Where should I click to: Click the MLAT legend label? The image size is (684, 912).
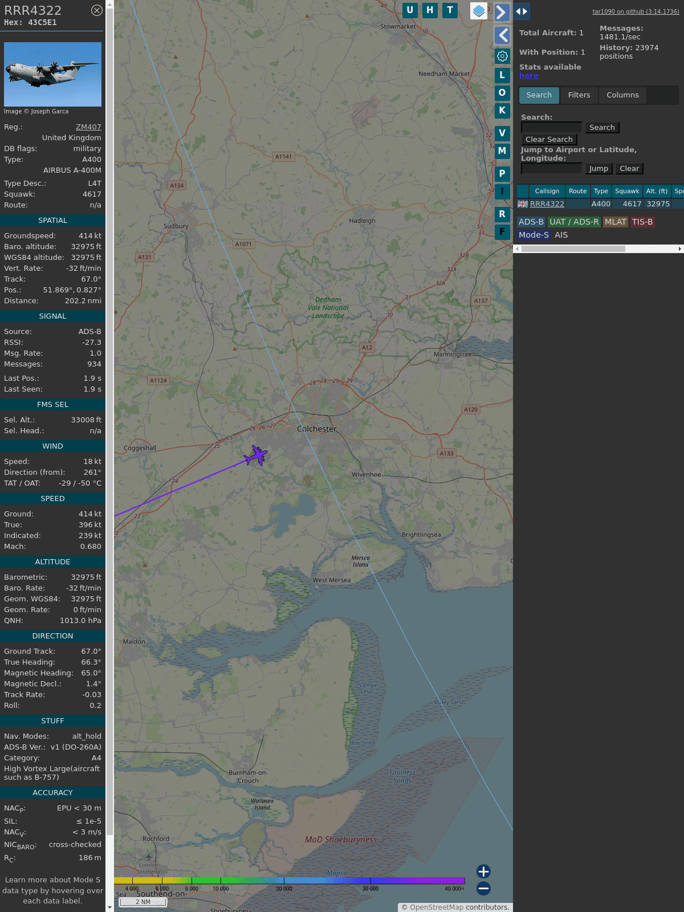click(616, 222)
